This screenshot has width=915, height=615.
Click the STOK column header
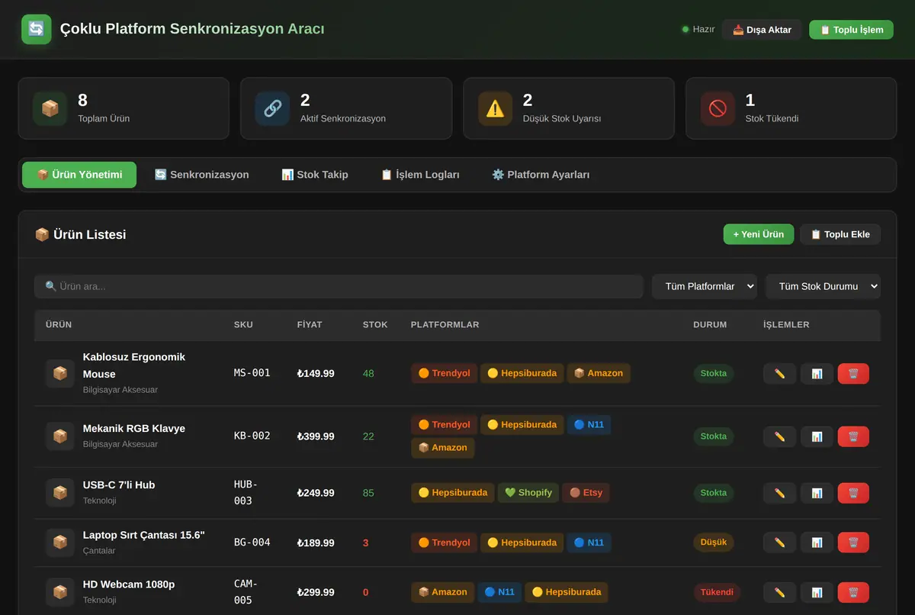(x=375, y=325)
